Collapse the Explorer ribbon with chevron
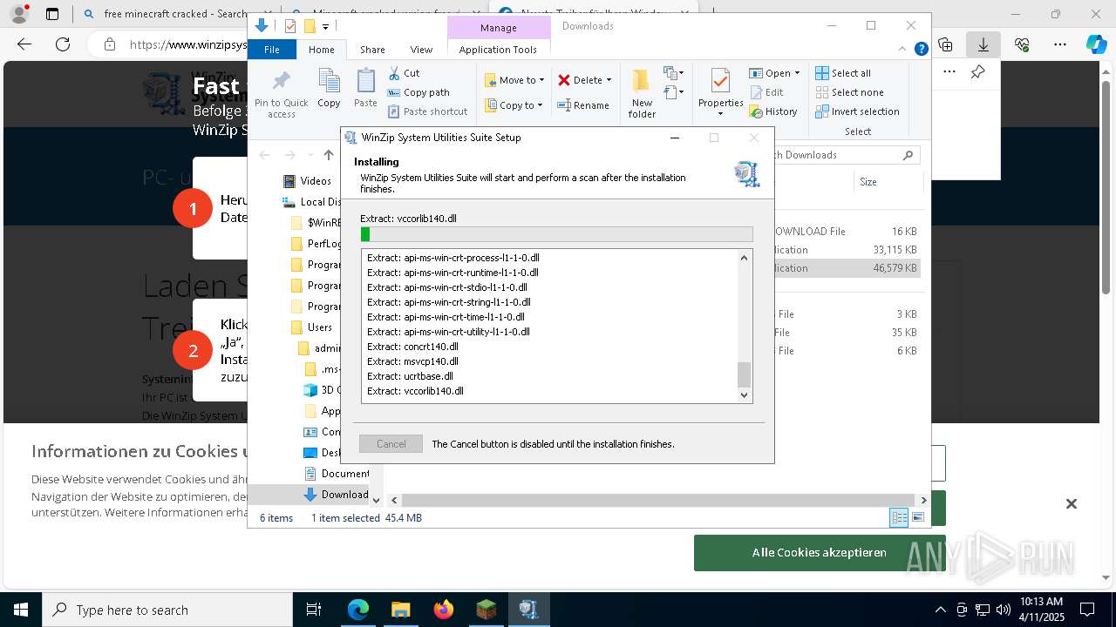 point(903,50)
